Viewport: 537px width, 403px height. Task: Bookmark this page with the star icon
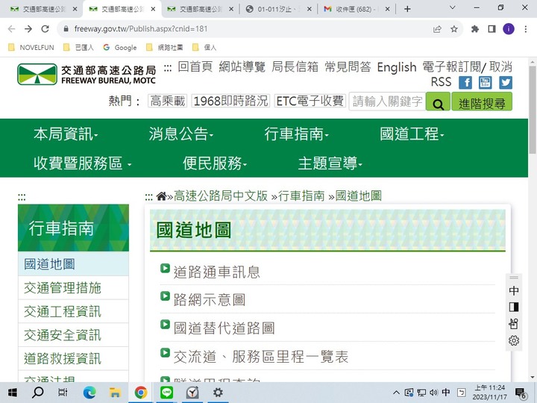point(454,29)
